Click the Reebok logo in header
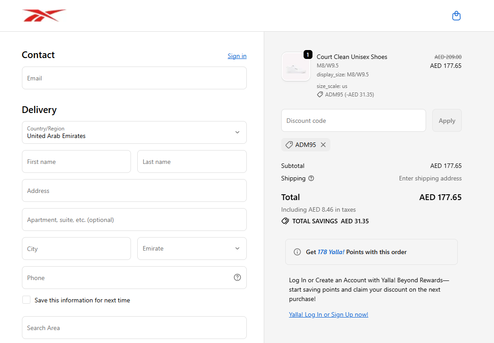 click(44, 16)
